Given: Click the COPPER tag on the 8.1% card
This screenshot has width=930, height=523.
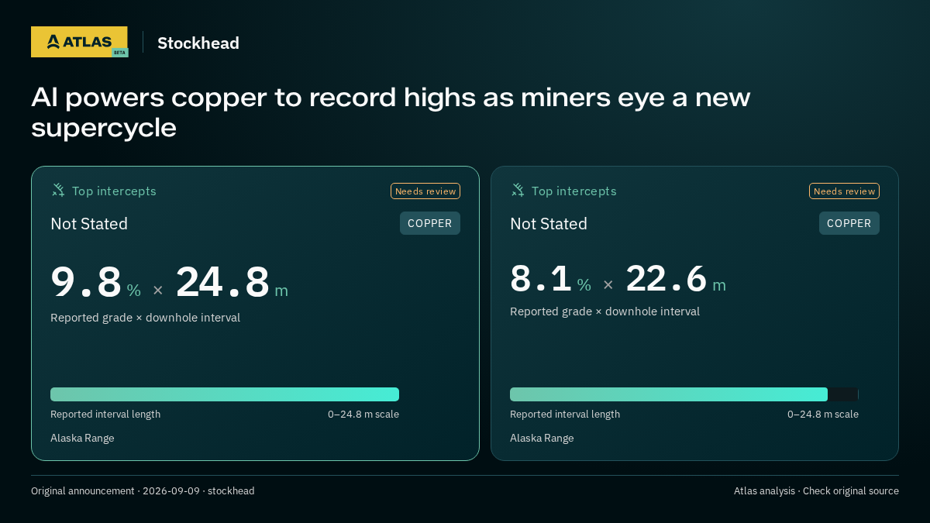Looking at the screenshot, I should 849,223.
